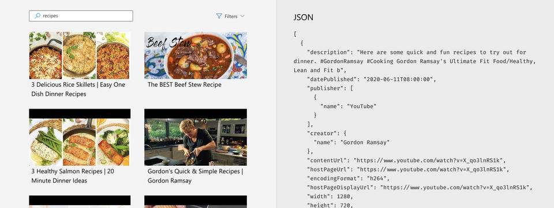Click title 'Gordon's Quick & Simple Recipes | Gordon Ramsay'
Screen dimensions: 554x208
tap(196, 176)
